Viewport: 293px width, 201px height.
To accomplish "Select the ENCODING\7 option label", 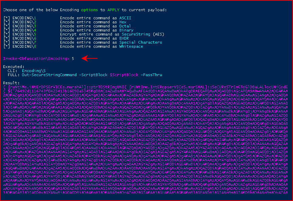I will click(24, 43).
